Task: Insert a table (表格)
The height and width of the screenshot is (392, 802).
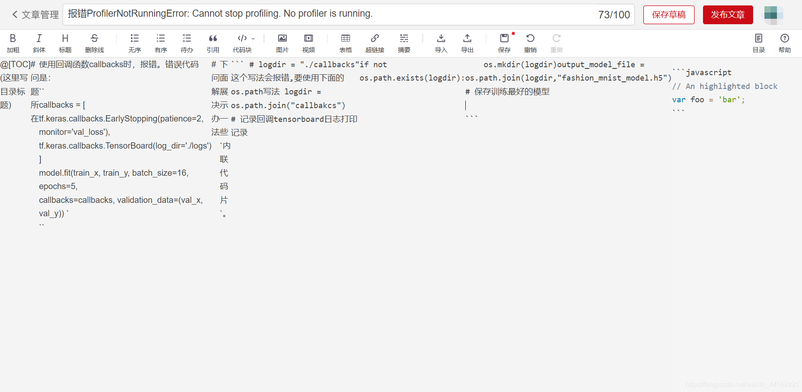Action: [345, 43]
